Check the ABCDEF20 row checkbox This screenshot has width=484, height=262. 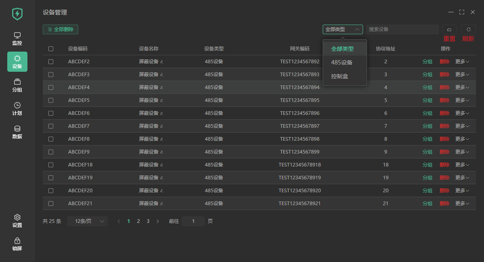click(x=51, y=191)
